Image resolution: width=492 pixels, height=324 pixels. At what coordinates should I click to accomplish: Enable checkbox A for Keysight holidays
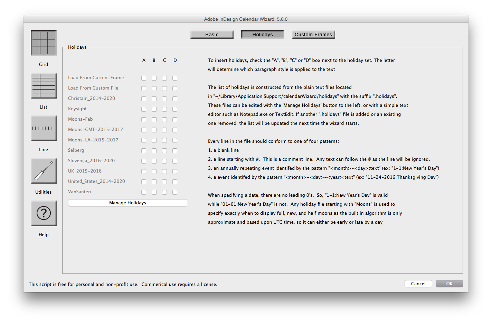(144, 109)
